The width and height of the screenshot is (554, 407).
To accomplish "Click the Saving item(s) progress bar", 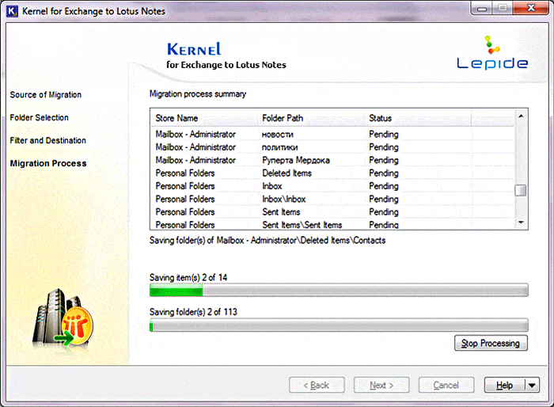I will coord(339,291).
